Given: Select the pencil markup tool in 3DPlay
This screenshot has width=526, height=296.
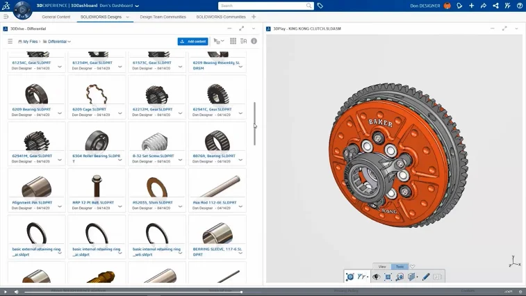Looking at the screenshot, I should [426, 277].
